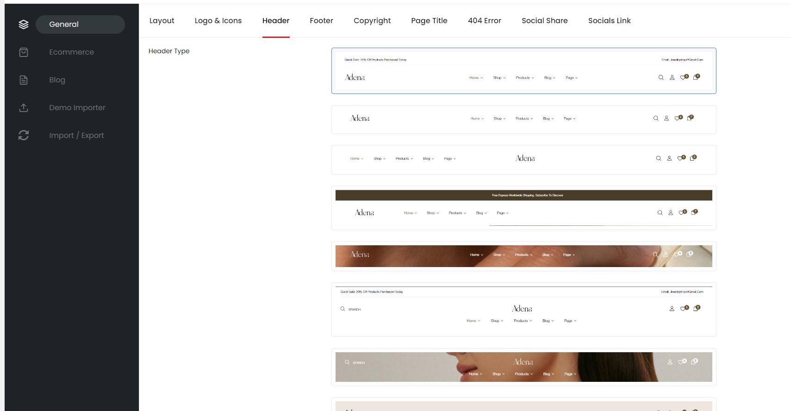
Task: Click the Ecommerce shopping bag icon
Action: pos(24,52)
